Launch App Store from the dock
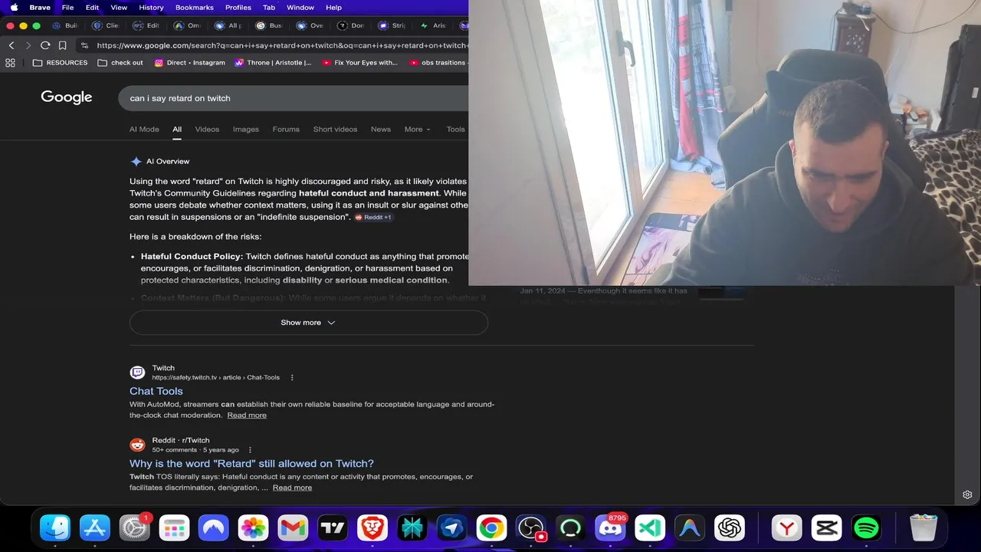This screenshot has width=981, height=552. tap(95, 527)
